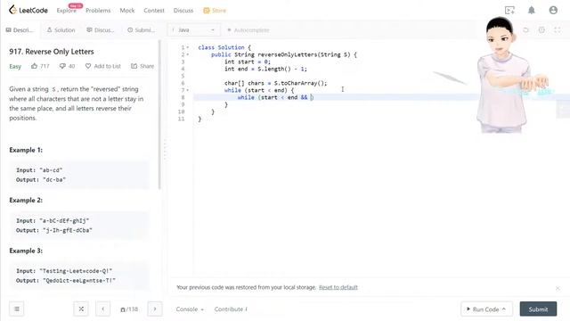Click the Example 3 heading
Image resolution: width=570 pixels, height=321 pixels.
(26, 251)
